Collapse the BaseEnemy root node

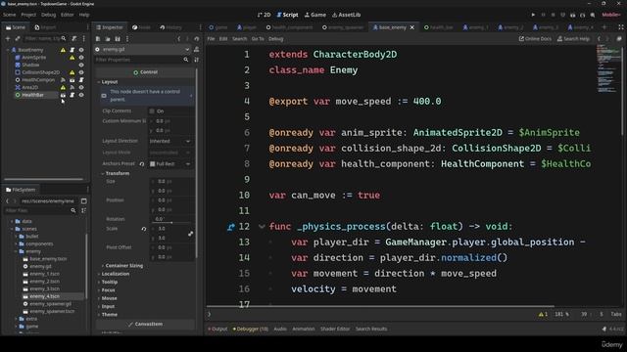pos(8,50)
